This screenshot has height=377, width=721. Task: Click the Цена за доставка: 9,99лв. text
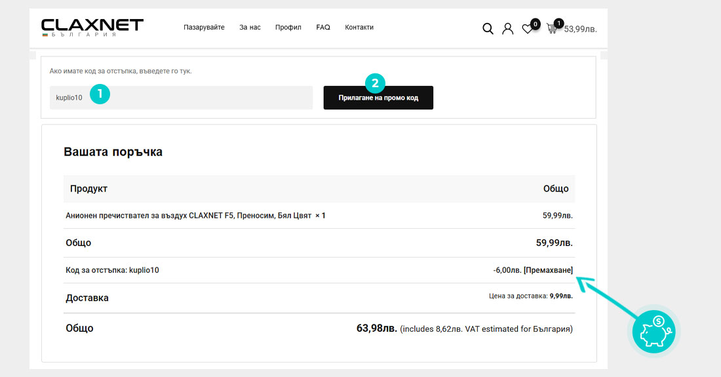pos(531,296)
